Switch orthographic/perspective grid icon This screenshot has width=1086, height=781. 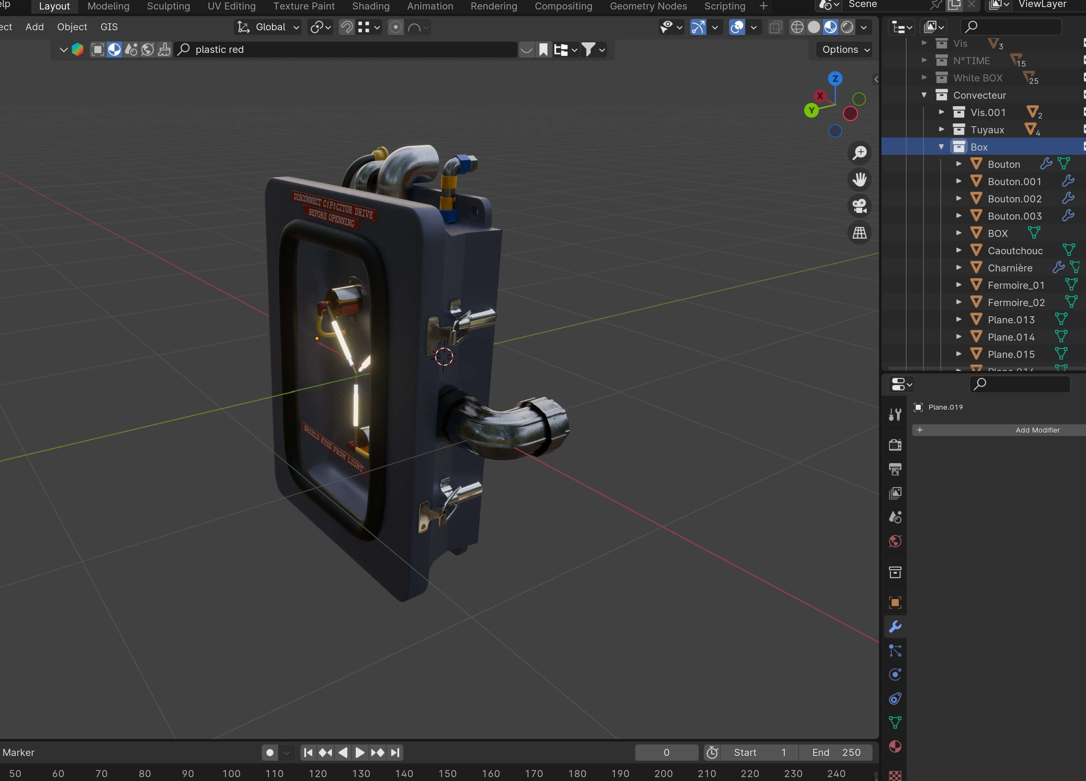pyautogui.click(x=860, y=233)
